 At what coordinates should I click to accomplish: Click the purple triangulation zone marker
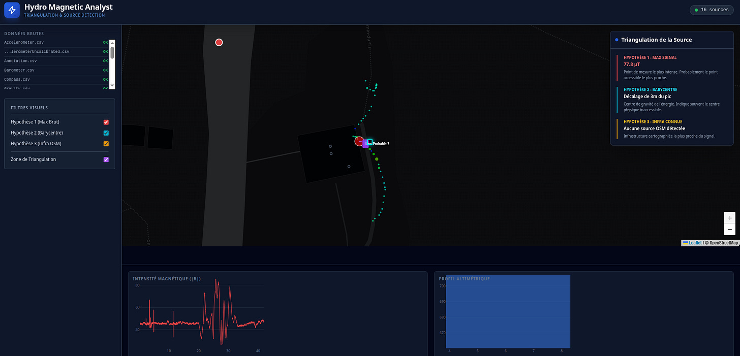pos(365,144)
